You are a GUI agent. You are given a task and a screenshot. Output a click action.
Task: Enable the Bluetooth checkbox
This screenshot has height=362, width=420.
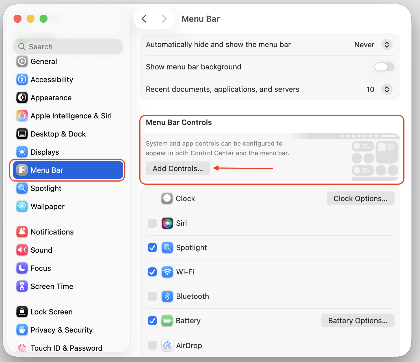click(x=152, y=296)
